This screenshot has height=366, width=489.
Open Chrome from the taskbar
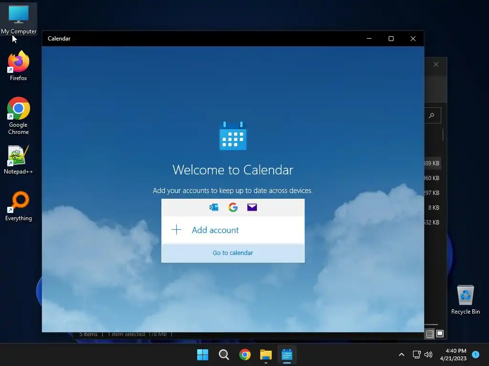245,355
